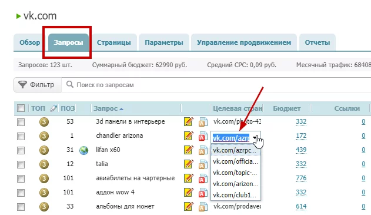Click 'Поиск по запросам' search field
This screenshot has height=215, width=371.
tap(216, 85)
